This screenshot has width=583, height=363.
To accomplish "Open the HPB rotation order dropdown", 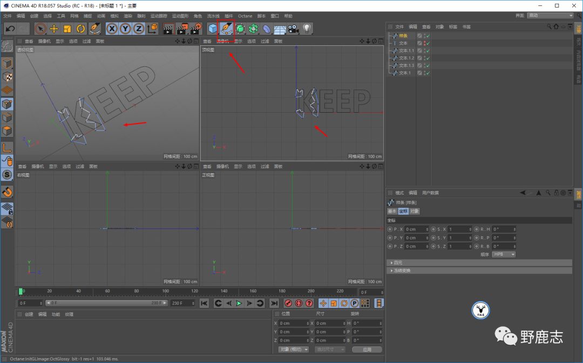I will point(504,254).
